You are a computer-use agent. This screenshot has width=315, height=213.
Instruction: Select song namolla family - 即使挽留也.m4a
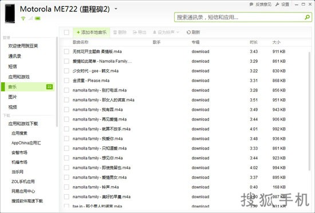(x=101, y=168)
